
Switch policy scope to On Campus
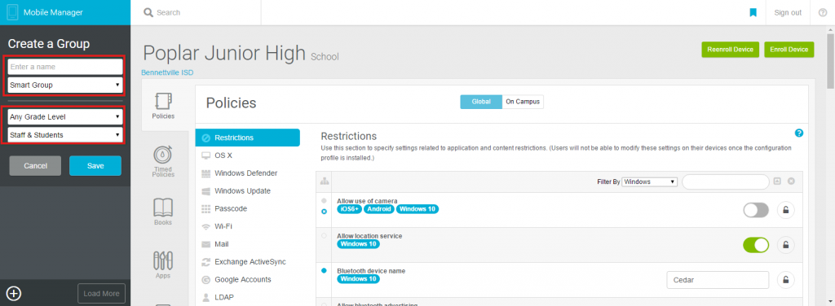point(523,102)
